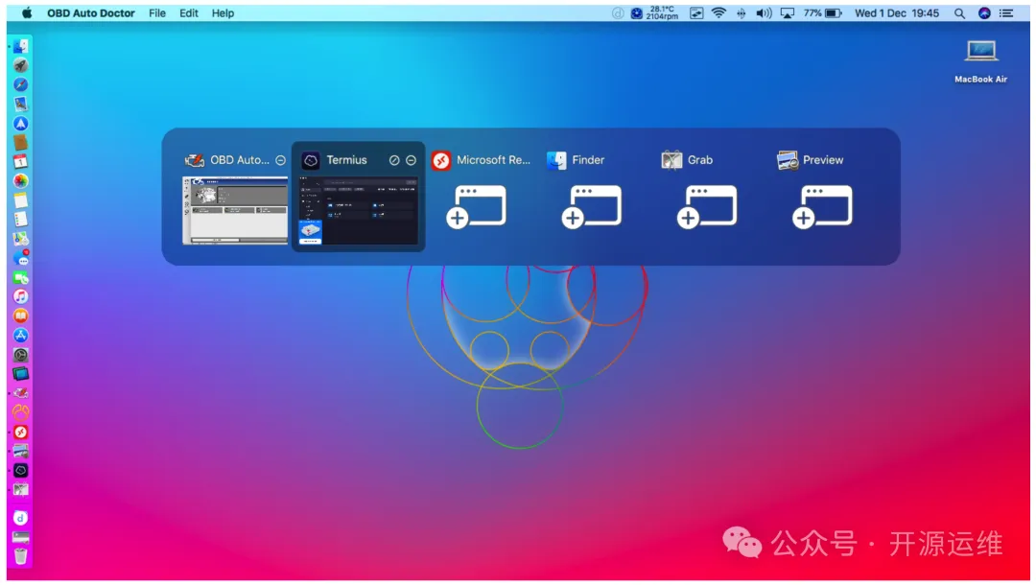This screenshot has width=1036, height=585.
Task: Select the OBD Auto Doctor window thumbnail
Action: click(x=235, y=210)
